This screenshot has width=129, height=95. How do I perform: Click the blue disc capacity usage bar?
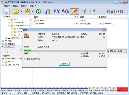point(45,88)
